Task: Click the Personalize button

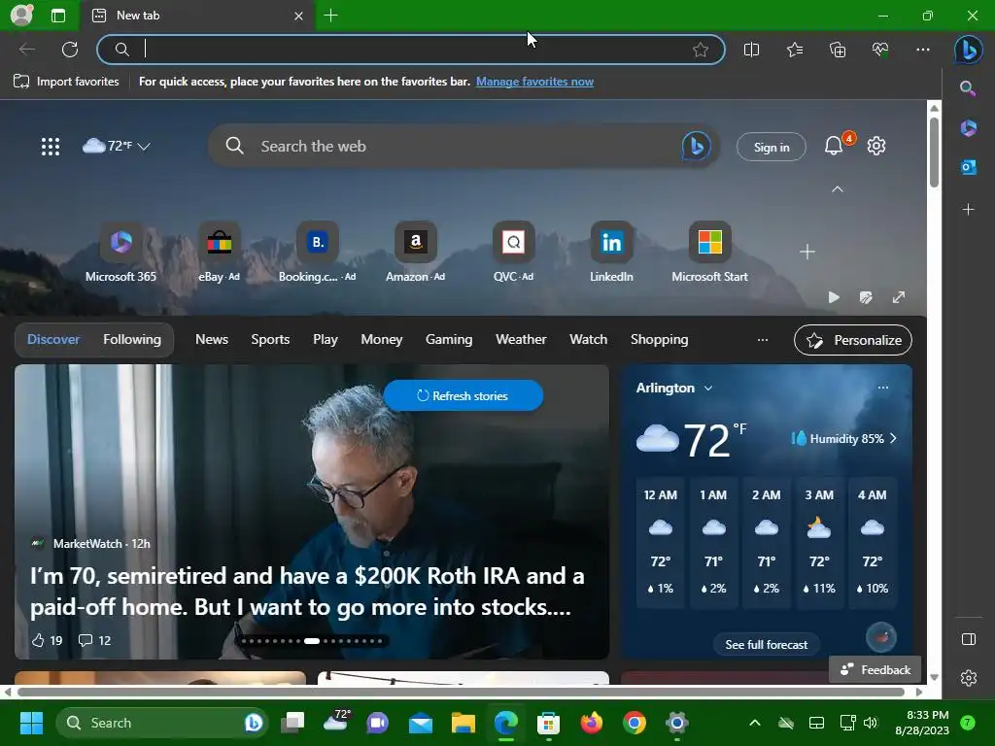Action: [853, 340]
